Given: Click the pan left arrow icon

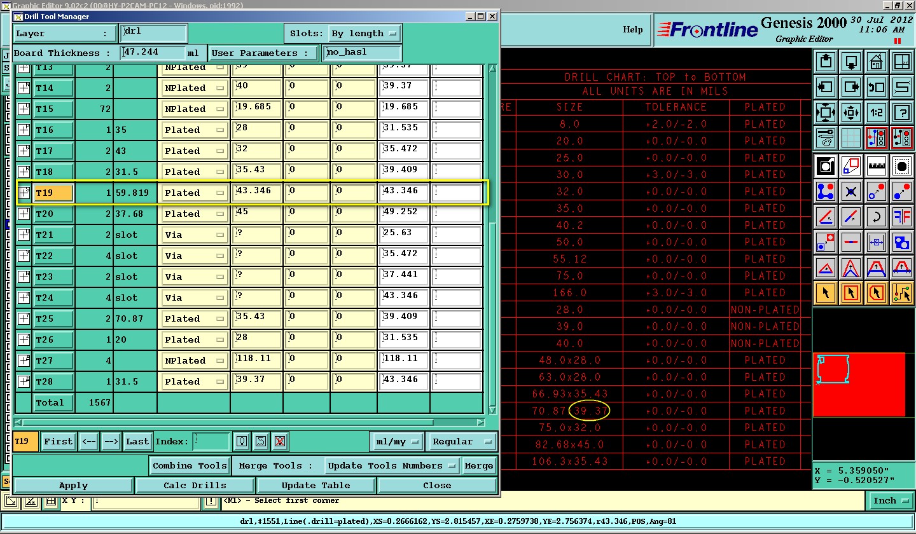Looking at the screenshot, I should 826,87.
